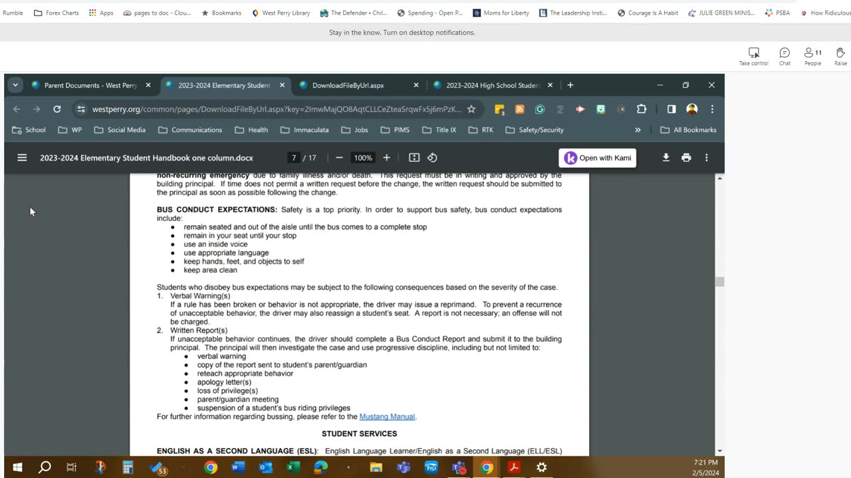This screenshot has height=478, width=851.
Task: Click the 100% zoom level field
Action: click(x=363, y=158)
